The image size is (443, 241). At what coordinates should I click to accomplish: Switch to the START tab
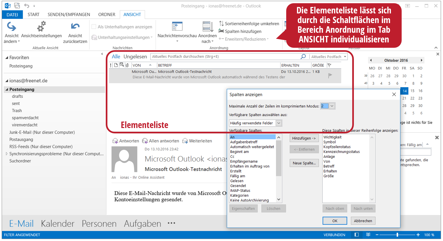click(x=34, y=14)
